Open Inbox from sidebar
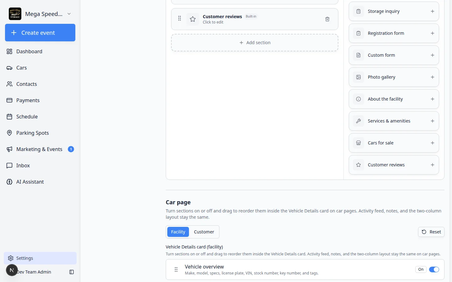This screenshot has width=452, height=282. coord(40,165)
